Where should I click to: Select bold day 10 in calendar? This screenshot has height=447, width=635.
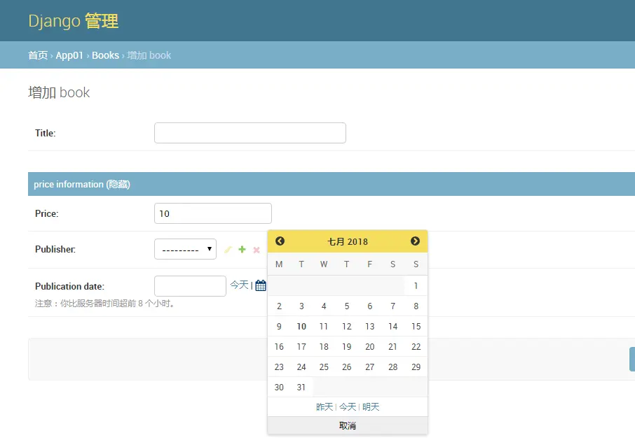coord(301,326)
